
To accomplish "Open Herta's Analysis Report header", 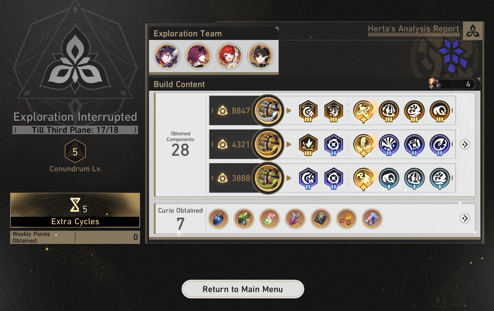I will tap(413, 29).
